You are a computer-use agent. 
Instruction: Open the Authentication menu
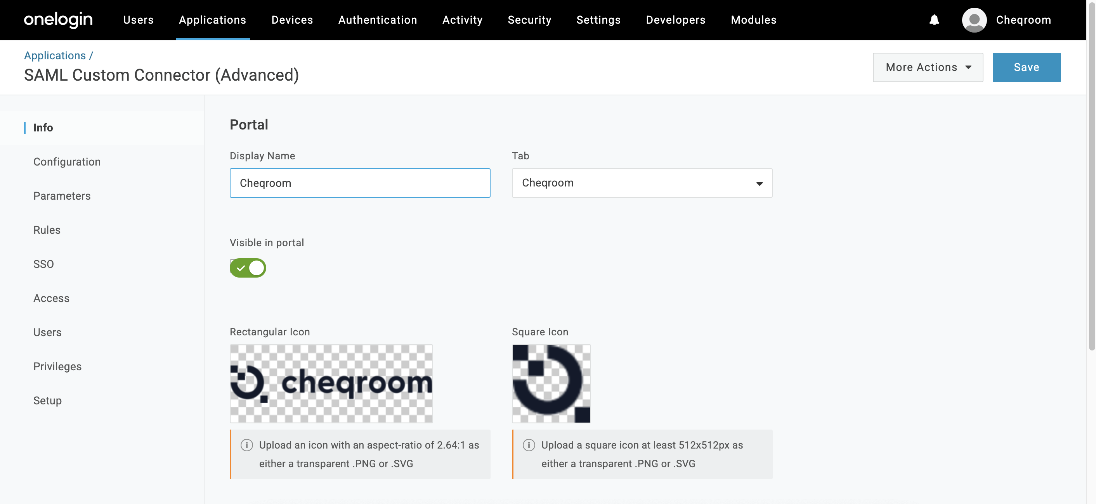click(x=377, y=20)
